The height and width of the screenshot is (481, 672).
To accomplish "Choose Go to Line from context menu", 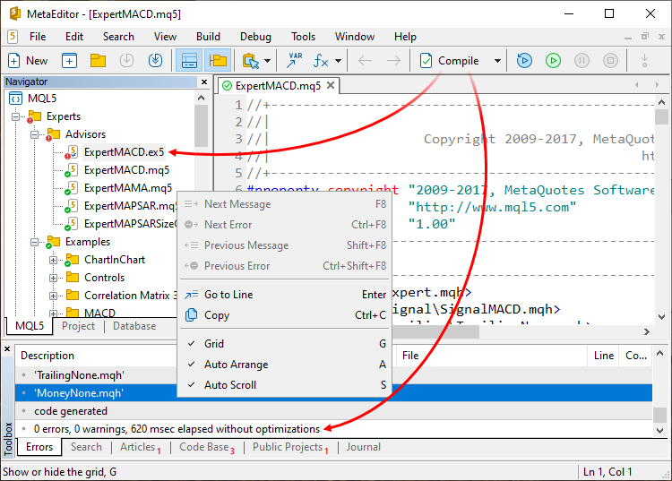I will point(285,295).
